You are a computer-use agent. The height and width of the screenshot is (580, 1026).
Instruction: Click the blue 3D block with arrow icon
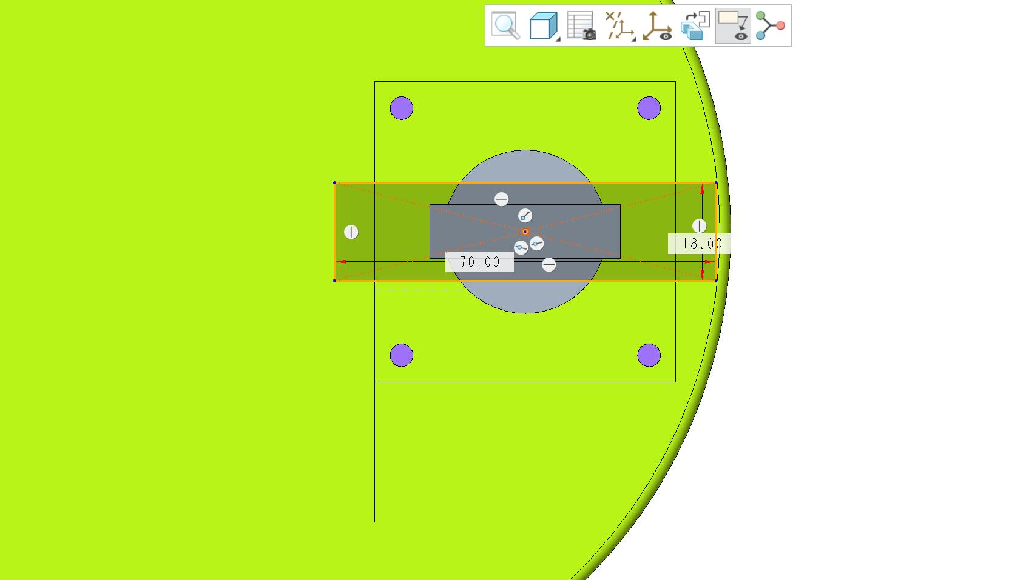coord(695,25)
